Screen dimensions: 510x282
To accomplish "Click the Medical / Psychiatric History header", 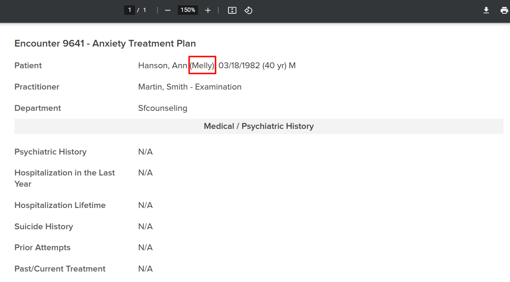I will pos(259,126).
